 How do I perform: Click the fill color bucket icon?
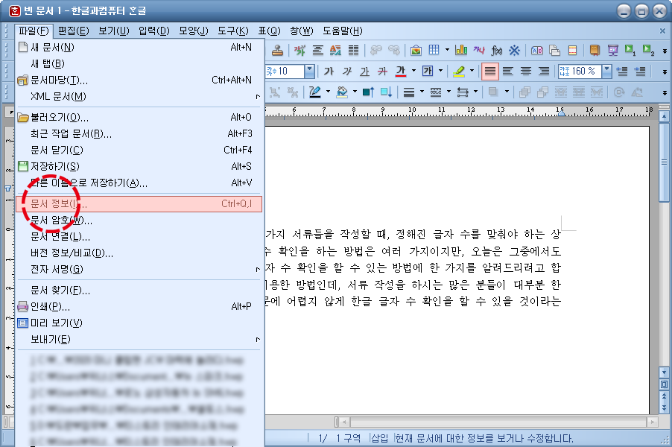(342, 92)
